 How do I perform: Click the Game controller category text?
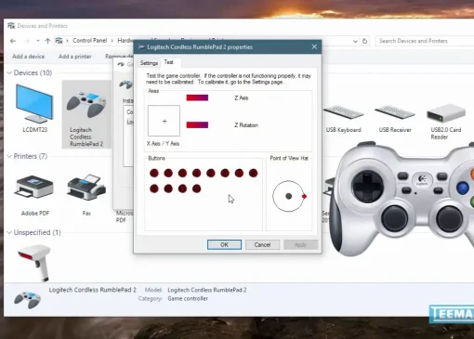188,299
